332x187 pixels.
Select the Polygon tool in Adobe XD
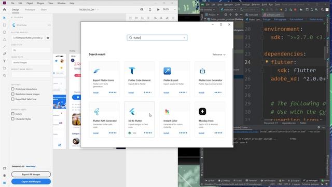point(5,39)
